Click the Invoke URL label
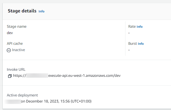 [16, 70]
